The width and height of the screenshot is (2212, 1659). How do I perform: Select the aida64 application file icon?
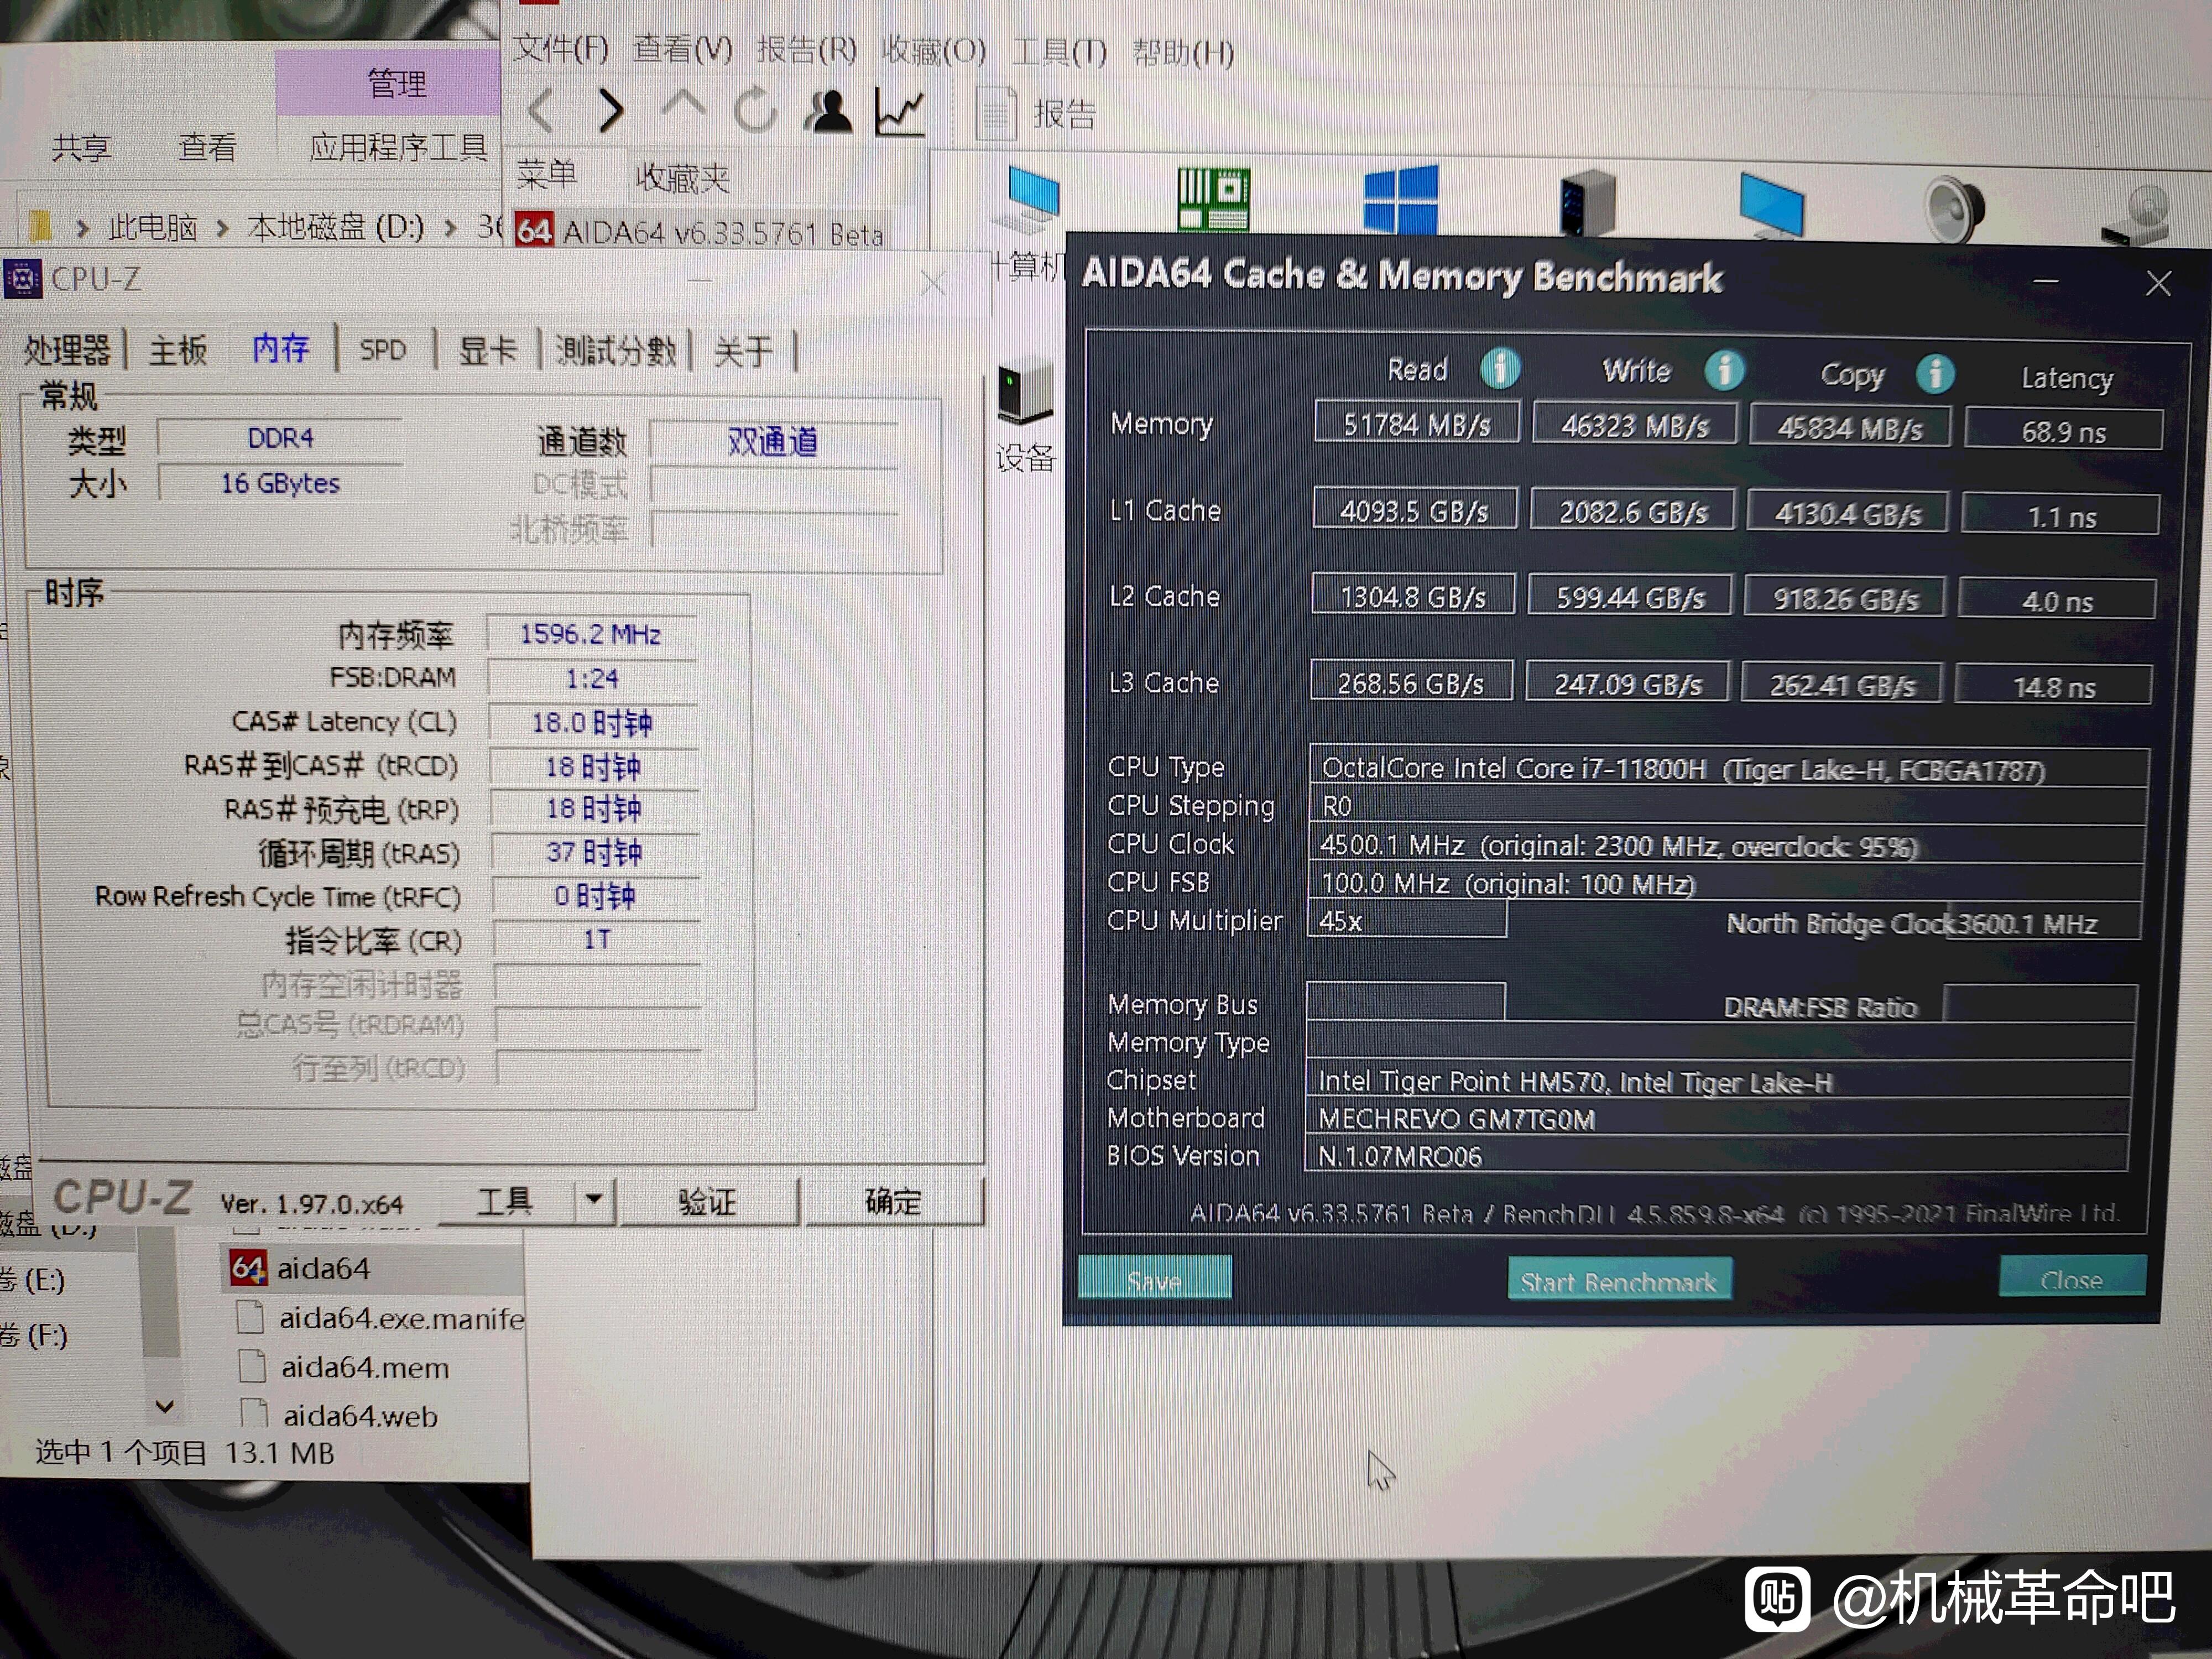[247, 1269]
